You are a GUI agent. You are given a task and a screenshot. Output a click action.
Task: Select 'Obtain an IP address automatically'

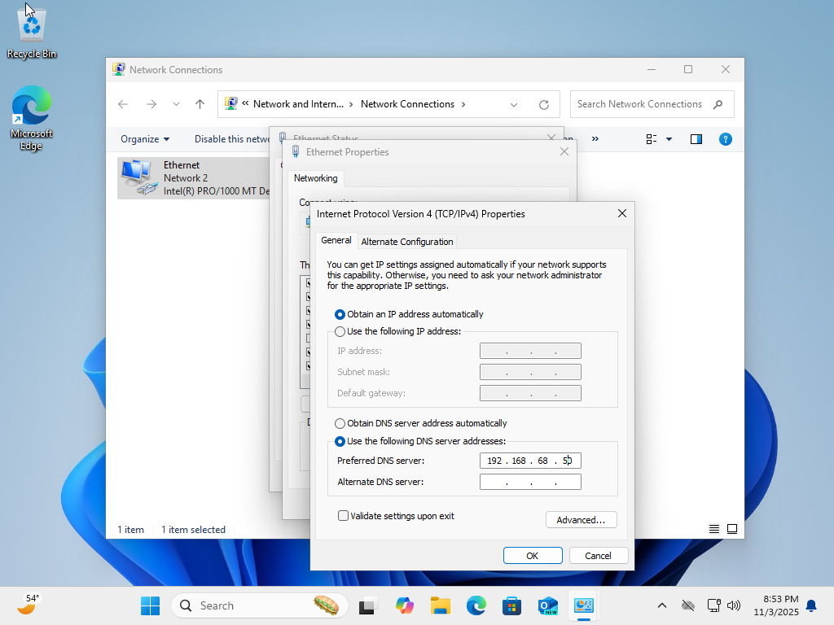point(340,313)
